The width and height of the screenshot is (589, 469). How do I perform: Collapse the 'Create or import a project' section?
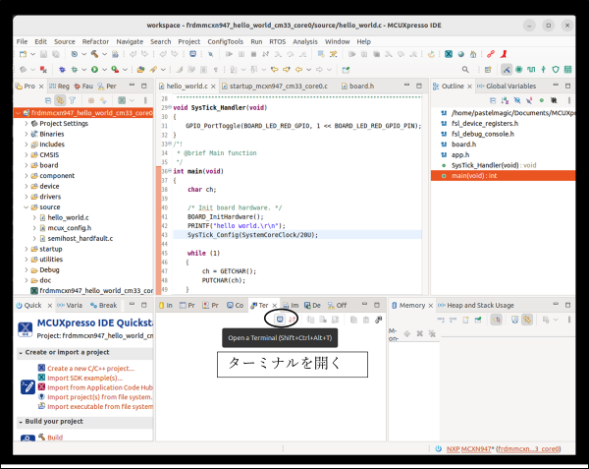[21, 352]
